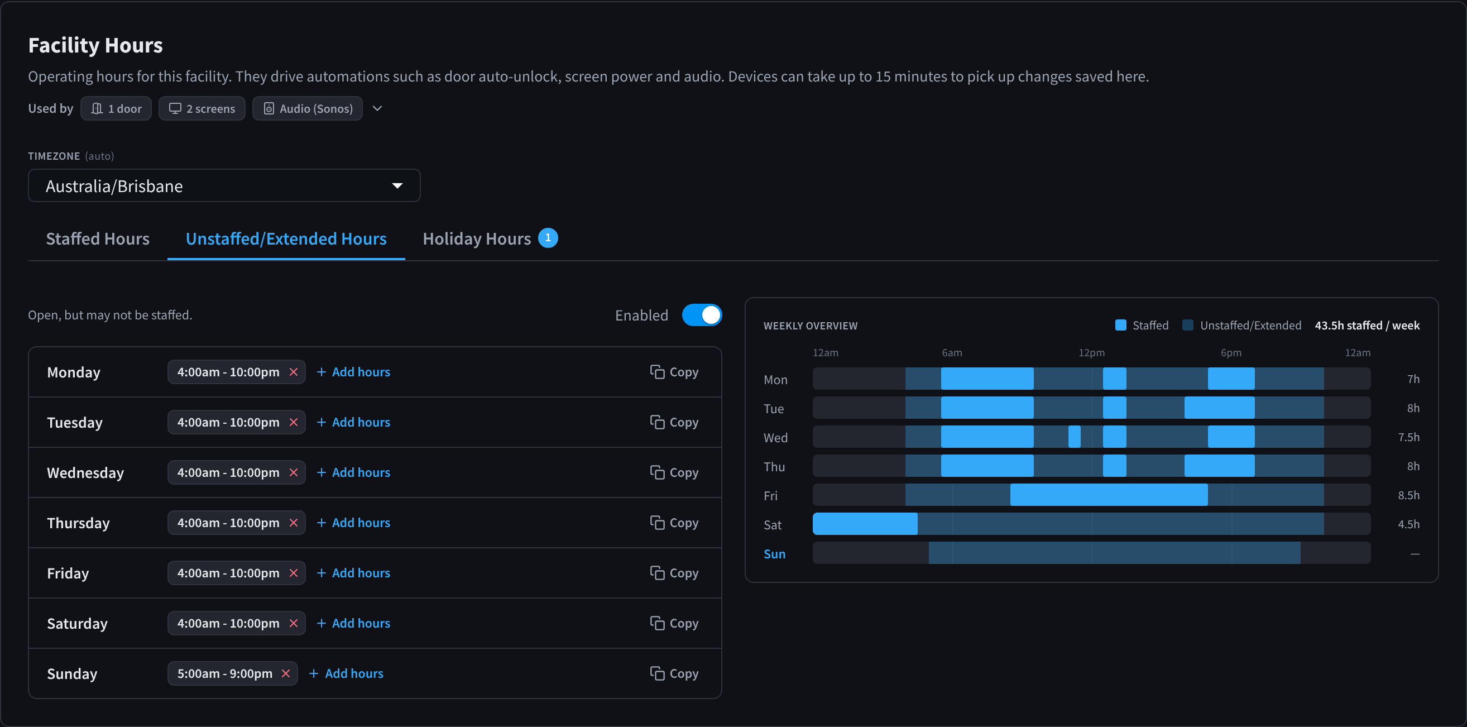Copy Thursday's hours
Viewport: 1467px width, 727px height.
(674, 523)
